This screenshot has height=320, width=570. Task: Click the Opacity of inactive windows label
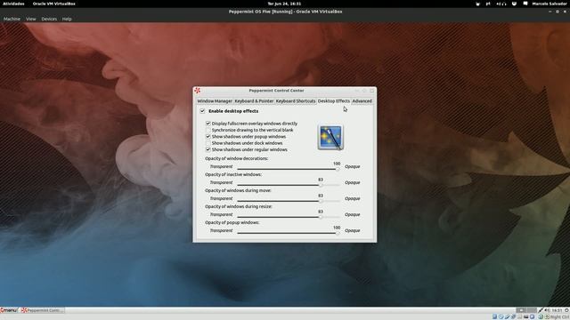[233, 174]
